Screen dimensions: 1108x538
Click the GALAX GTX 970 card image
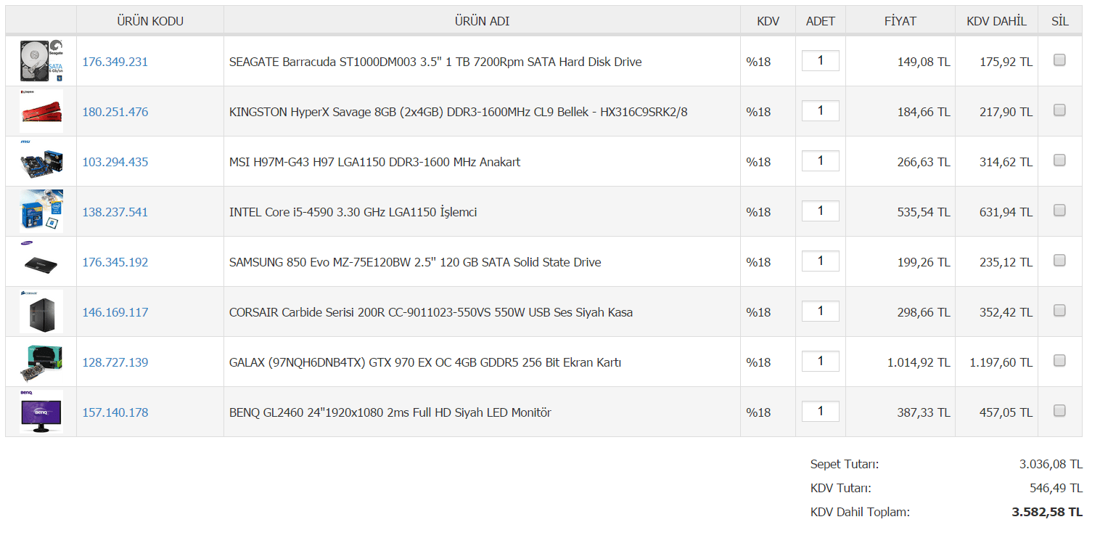pyautogui.click(x=41, y=362)
